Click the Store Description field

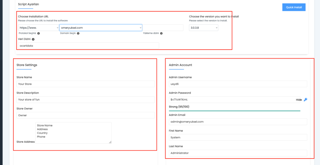click(86, 100)
